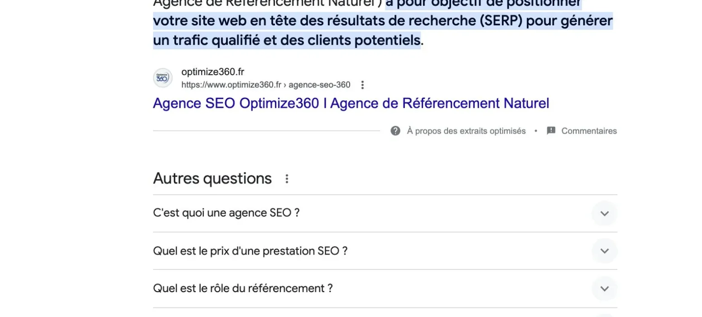
Task: Expand chevron for "C'est quoi une agence SEO ?"
Action: pyautogui.click(x=604, y=213)
